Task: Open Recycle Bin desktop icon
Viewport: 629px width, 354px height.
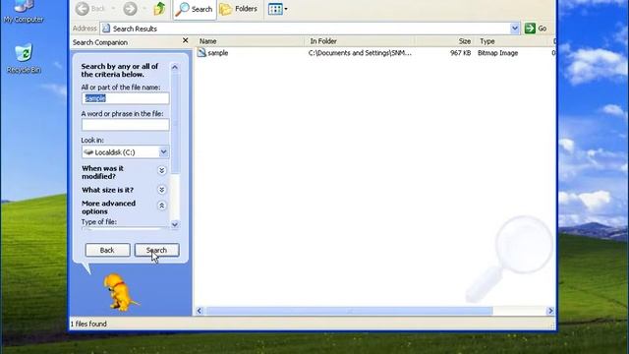Action: click(24, 59)
